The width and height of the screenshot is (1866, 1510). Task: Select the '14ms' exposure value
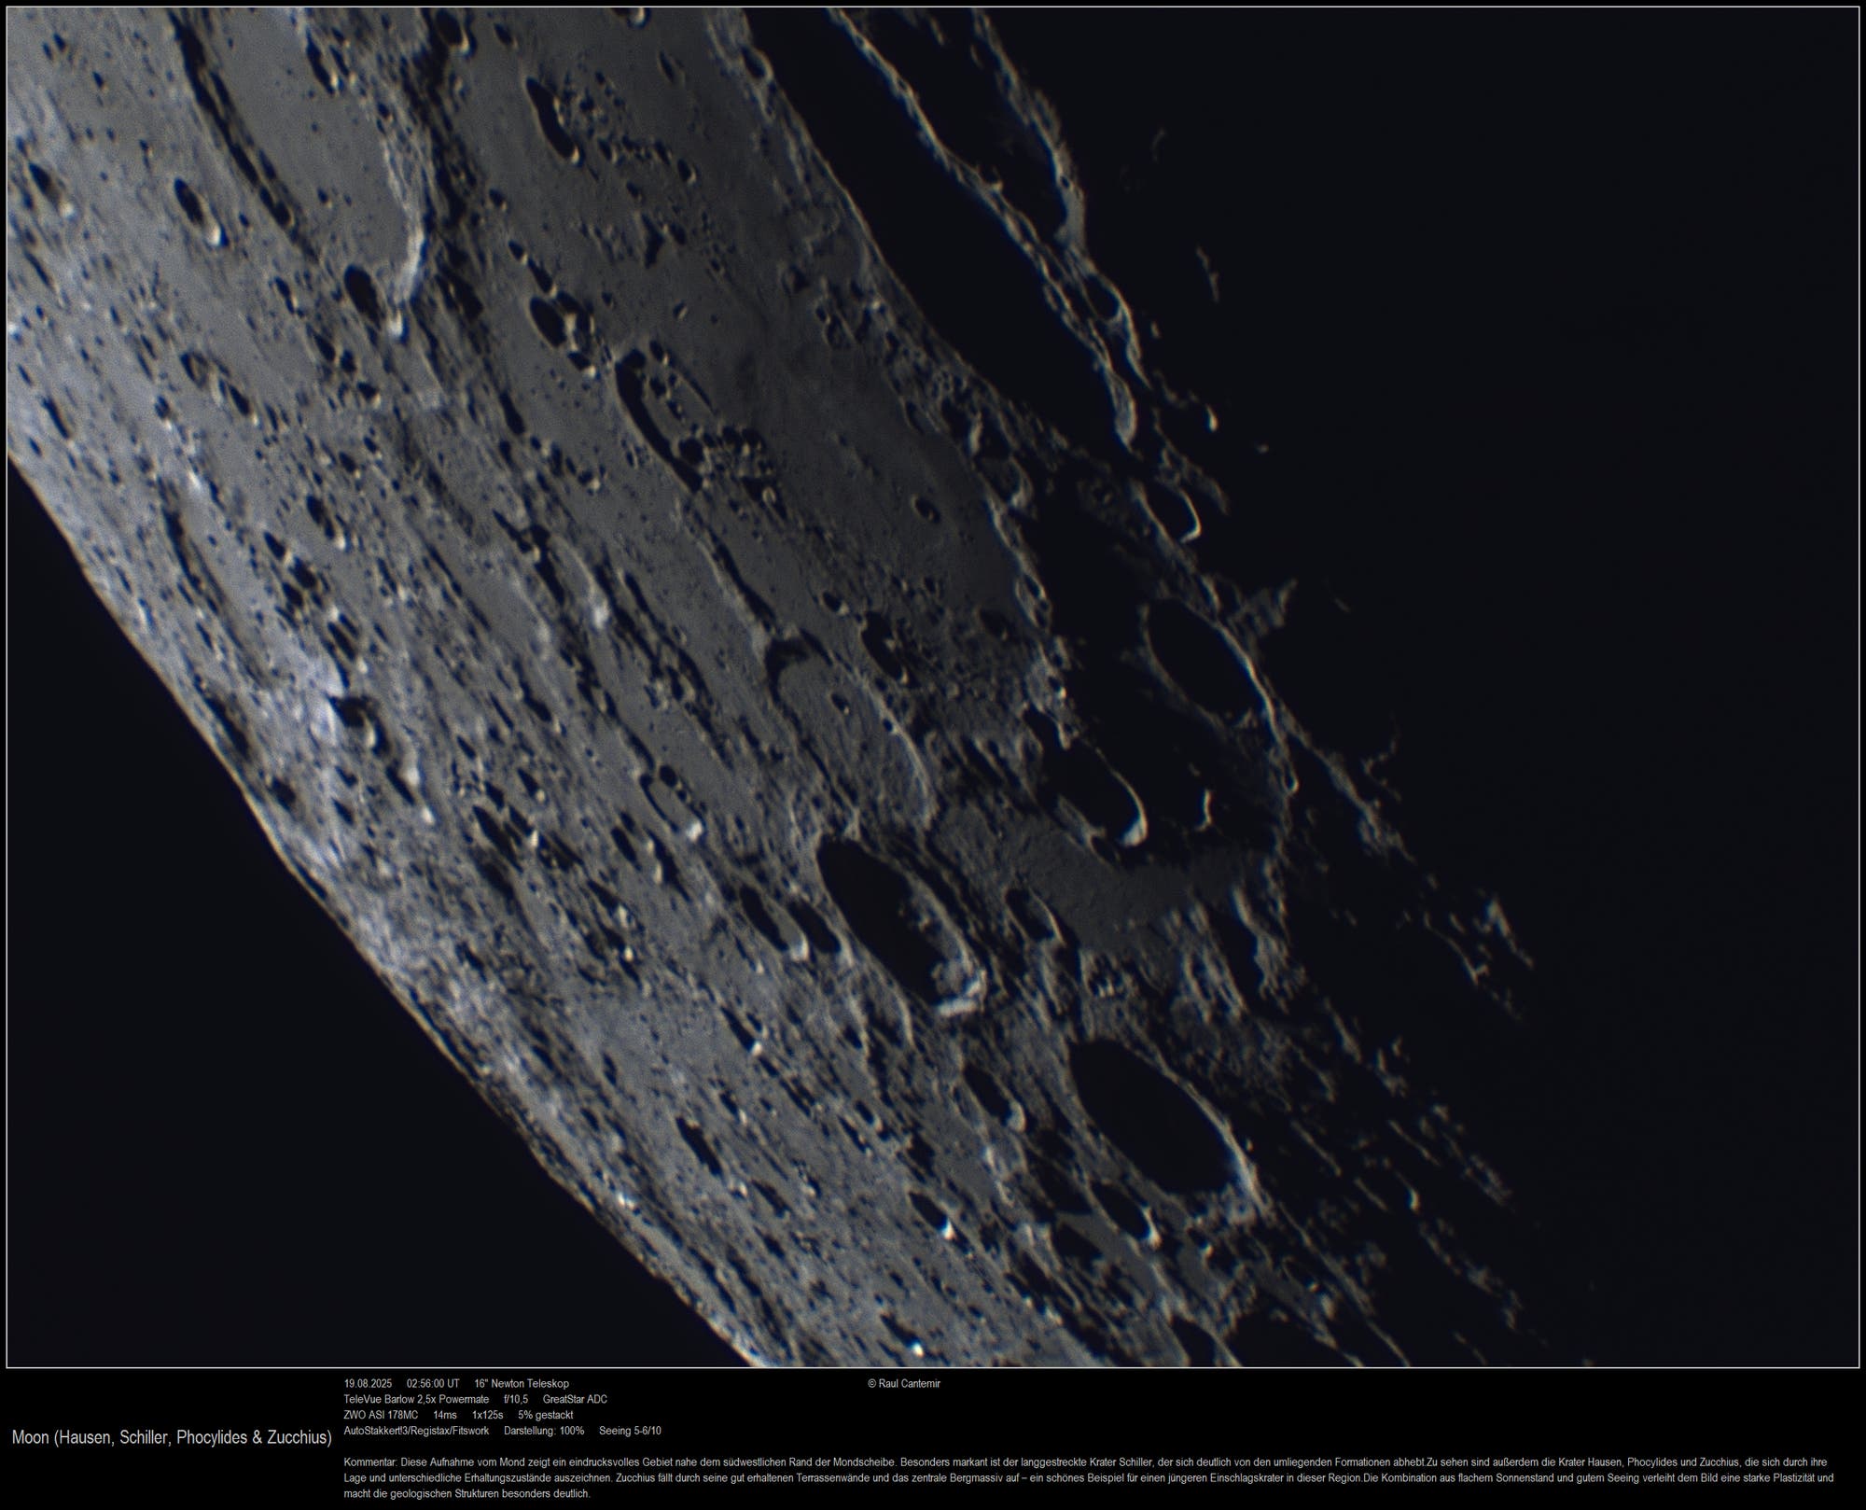point(443,1415)
